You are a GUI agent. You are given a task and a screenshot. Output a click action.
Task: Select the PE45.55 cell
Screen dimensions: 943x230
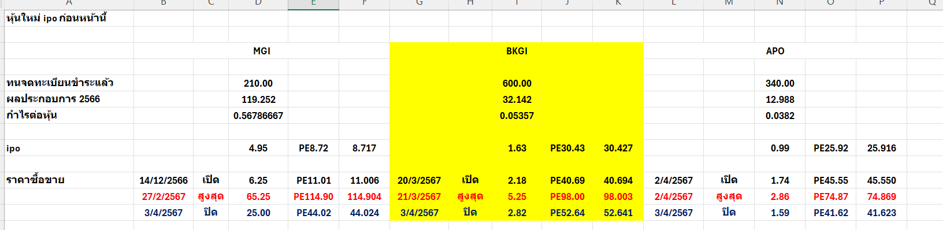coord(830,180)
